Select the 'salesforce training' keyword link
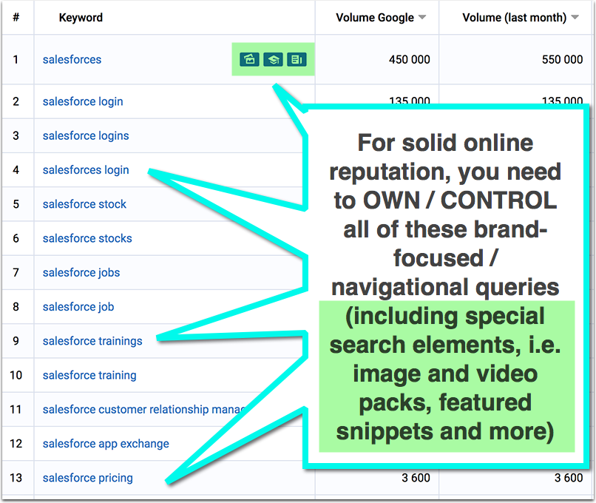The width and height of the screenshot is (596, 503). coord(89,375)
